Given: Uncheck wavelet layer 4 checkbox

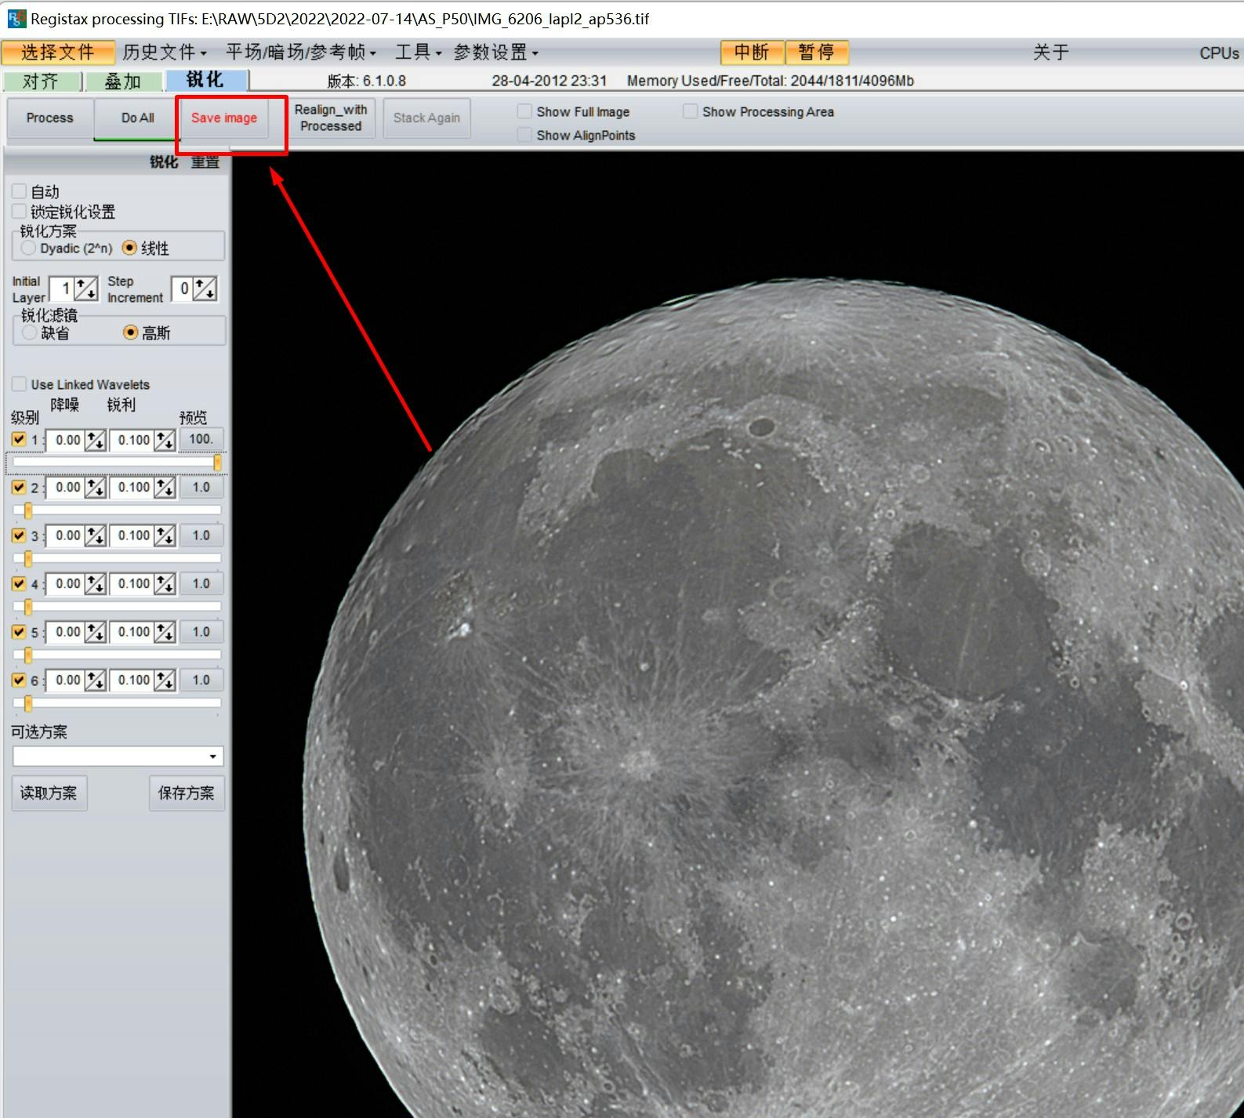Looking at the screenshot, I should [20, 584].
